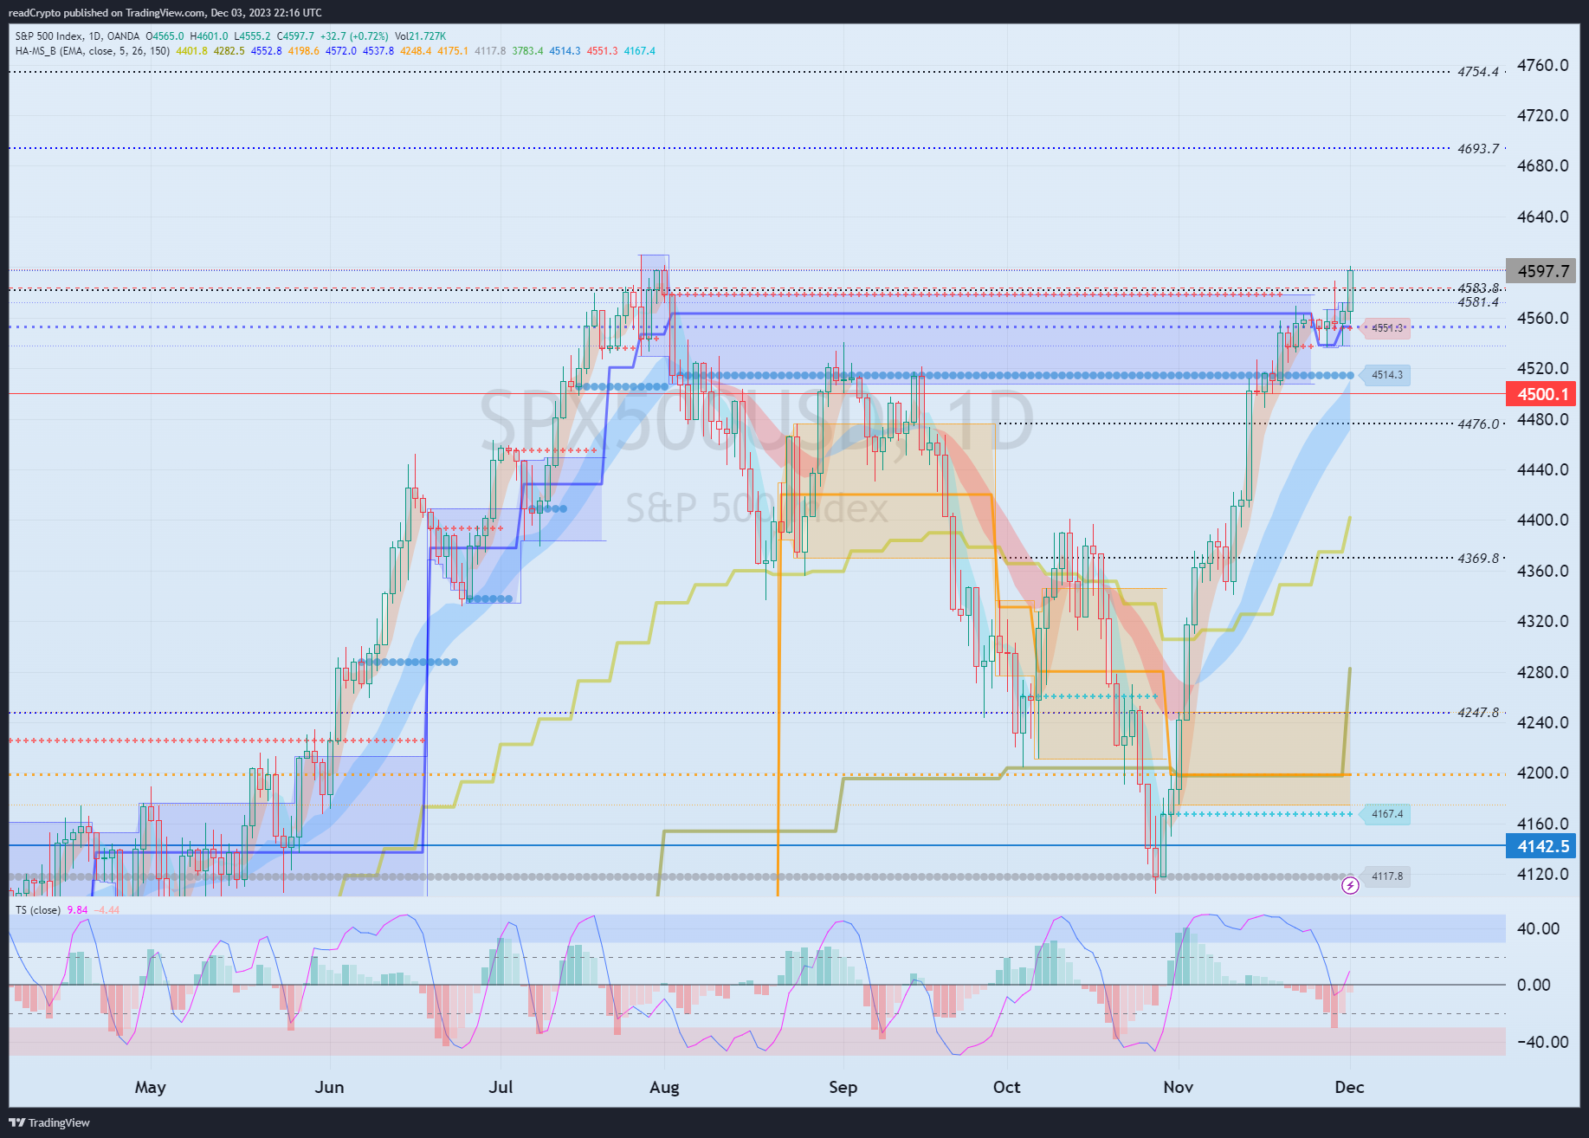This screenshot has width=1589, height=1138.
Task: Click the Nov label on the time axis
Action: pyautogui.click(x=1179, y=1088)
